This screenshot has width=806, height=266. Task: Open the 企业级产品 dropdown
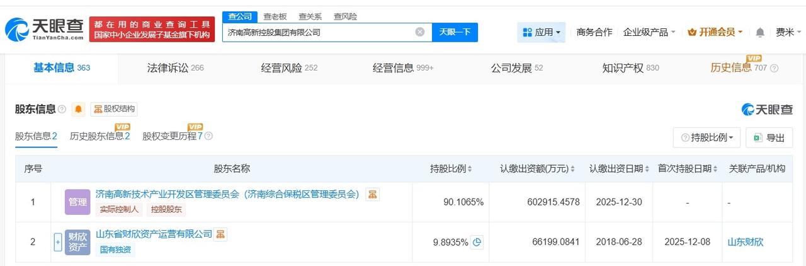click(x=649, y=32)
